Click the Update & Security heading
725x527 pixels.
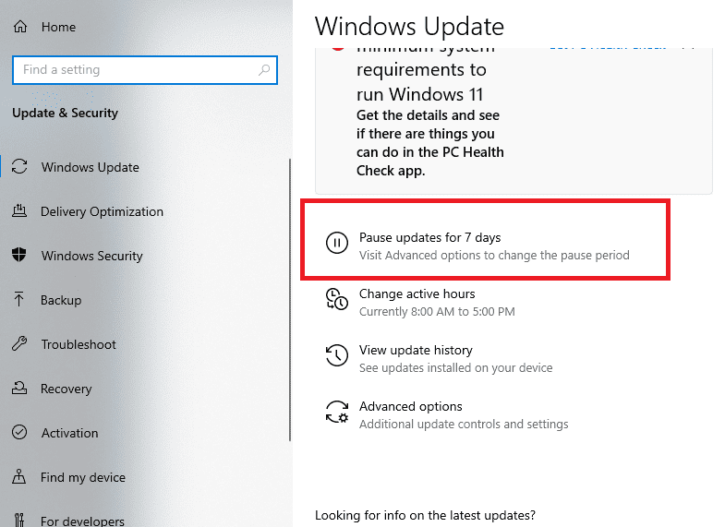pos(66,113)
